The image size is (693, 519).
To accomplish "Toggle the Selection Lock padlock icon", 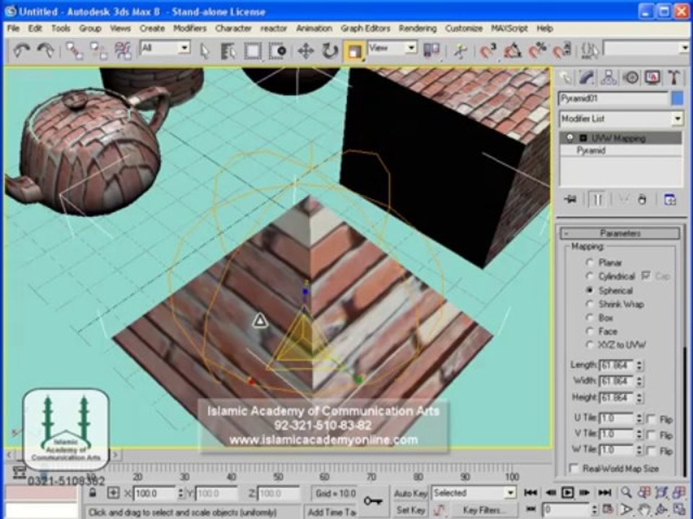I will point(92,492).
